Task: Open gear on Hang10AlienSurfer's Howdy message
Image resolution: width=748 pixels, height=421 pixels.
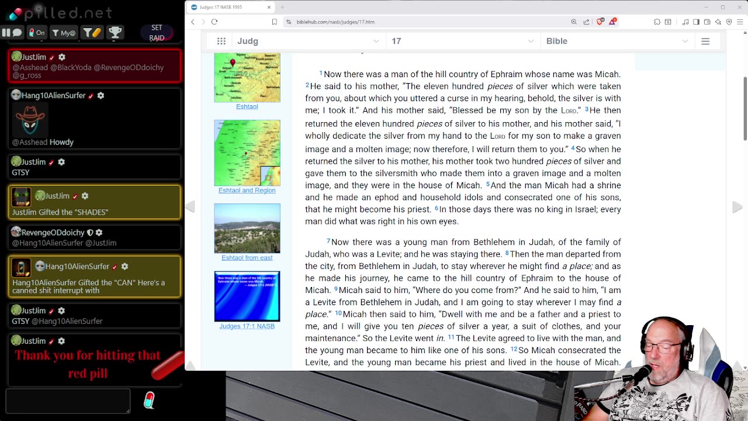Action: point(101,95)
